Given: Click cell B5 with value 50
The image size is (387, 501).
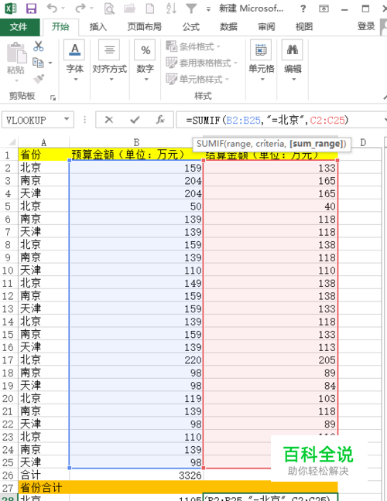Looking at the screenshot, I should 136,206.
